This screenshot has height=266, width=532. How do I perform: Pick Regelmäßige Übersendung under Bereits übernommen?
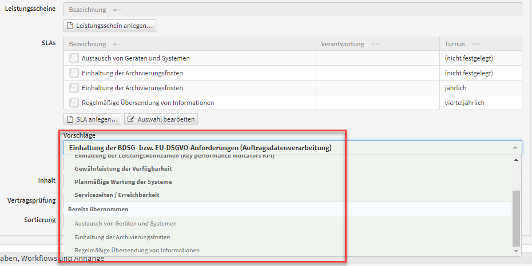tap(137, 250)
